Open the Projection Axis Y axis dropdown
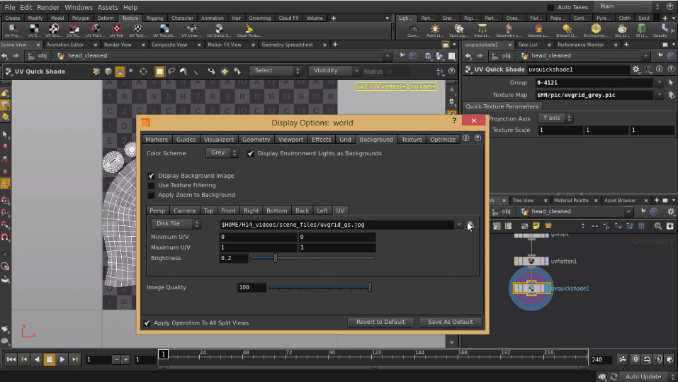The height and width of the screenshot is (382, 678). tap(555, 118)
